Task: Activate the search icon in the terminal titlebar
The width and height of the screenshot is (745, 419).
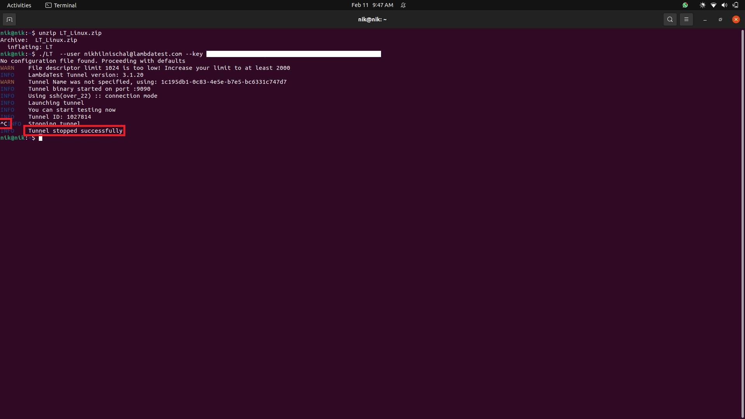Action: pos(670,19)
